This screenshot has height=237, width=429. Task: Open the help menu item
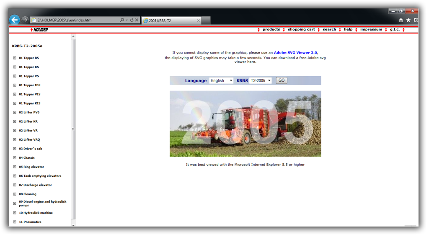[348, 29]
